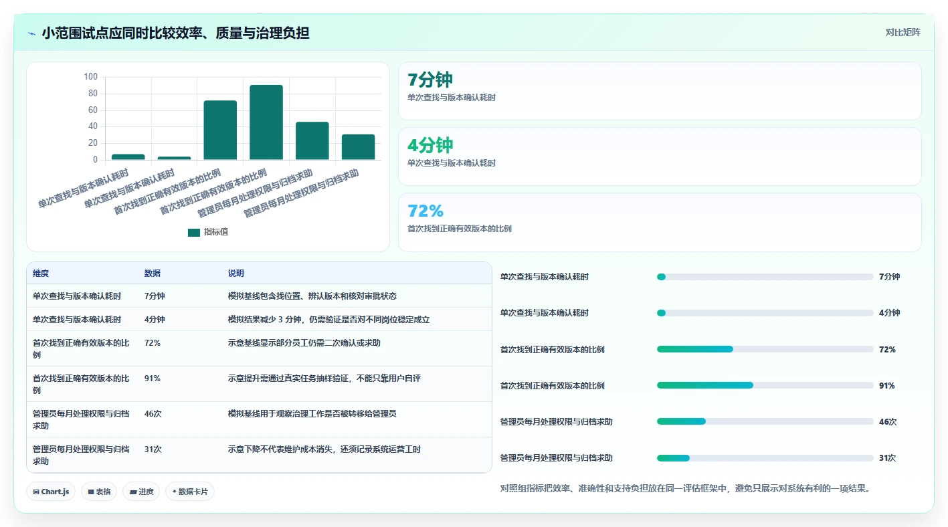
Task: Click the lightning icon beside the page title
Action: point(31,33)
